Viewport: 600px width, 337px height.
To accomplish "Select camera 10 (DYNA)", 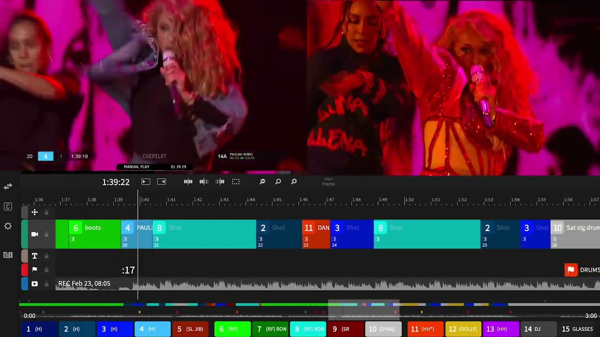I will 383,329.
